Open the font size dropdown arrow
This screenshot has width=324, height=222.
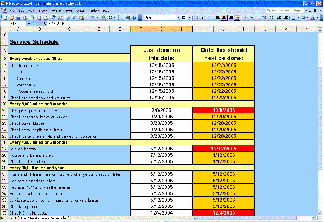tap(189, 17)
